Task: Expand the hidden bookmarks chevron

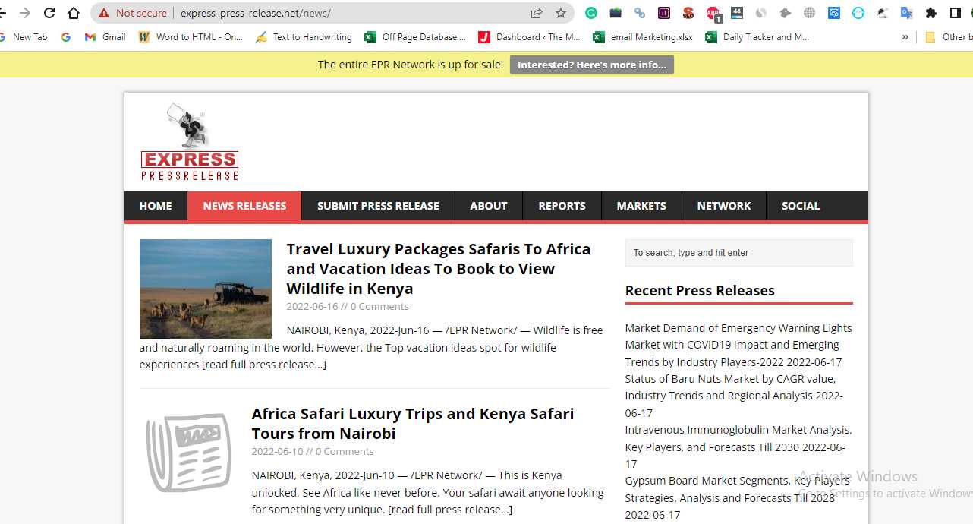Action: 905,36
